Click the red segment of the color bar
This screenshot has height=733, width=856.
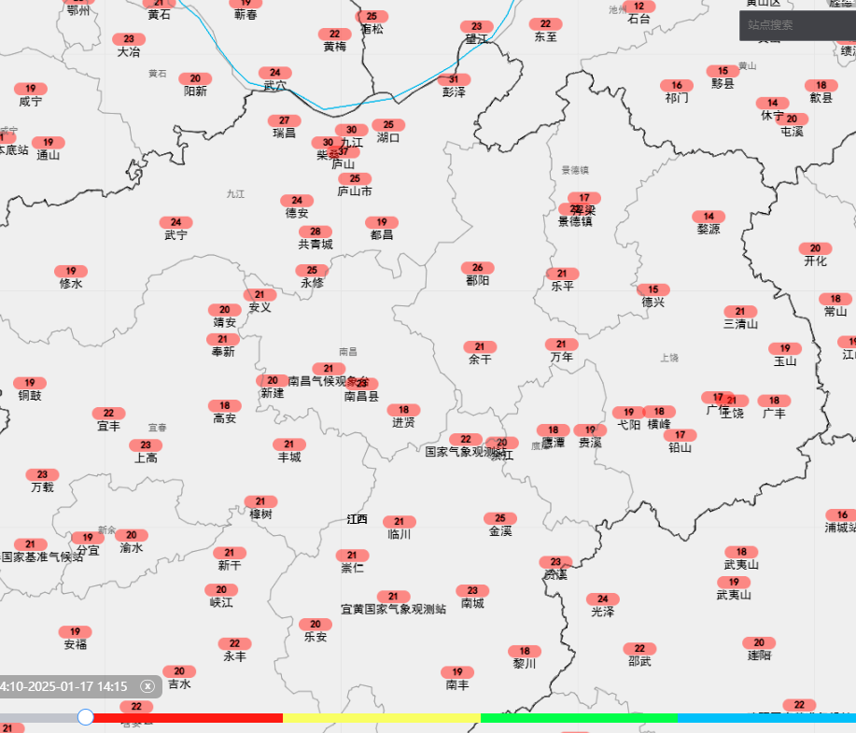pyautogui.click(x=187, y=718)
